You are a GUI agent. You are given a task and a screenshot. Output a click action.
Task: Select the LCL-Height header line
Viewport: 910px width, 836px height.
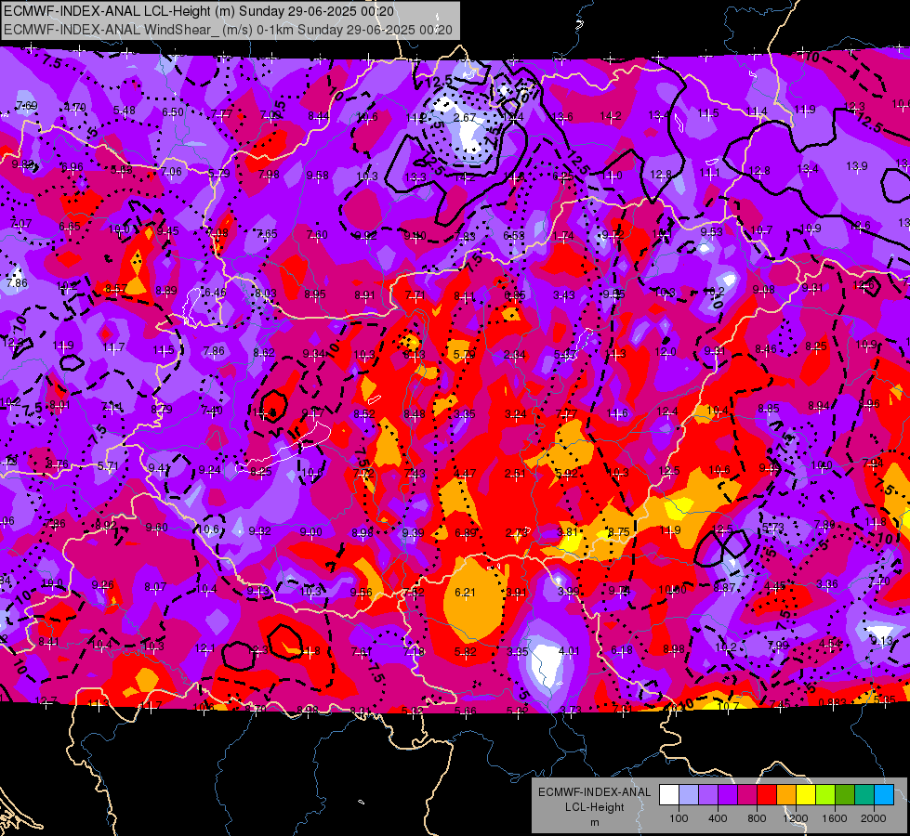click(x=199, y=11)
